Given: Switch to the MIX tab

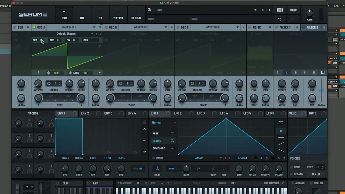Looking at the screenshot, I should point(82,15).
